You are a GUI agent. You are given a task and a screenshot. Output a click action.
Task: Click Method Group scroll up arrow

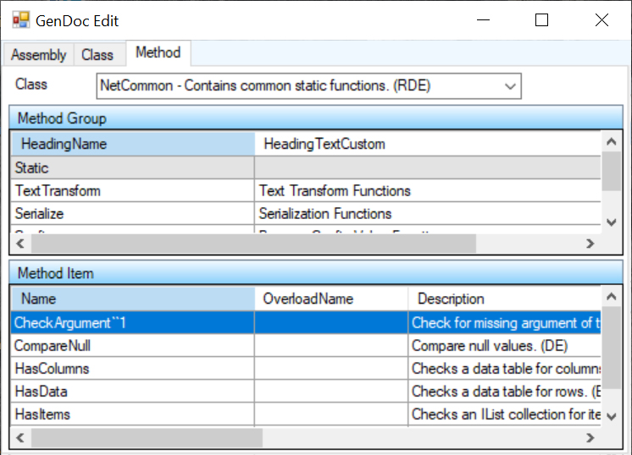(612, 141)
